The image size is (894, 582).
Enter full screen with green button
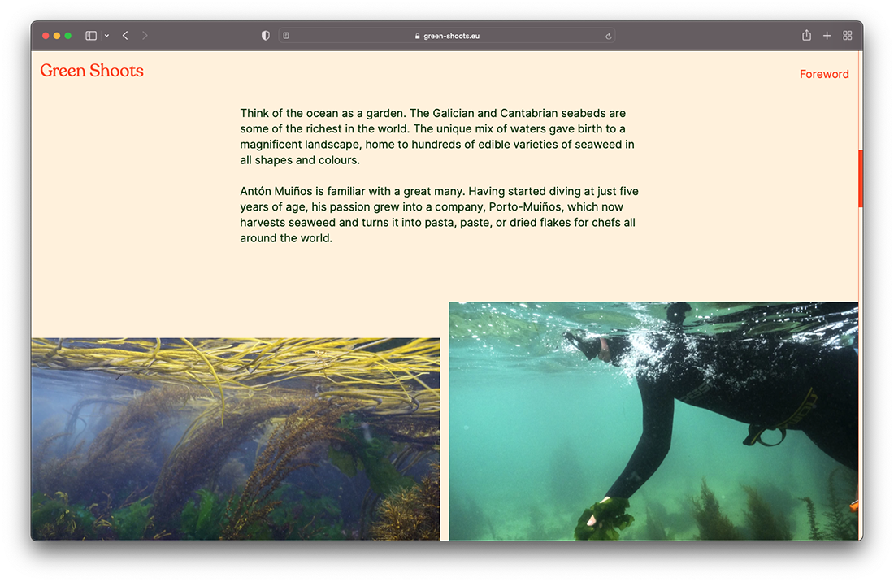click(67, 35)
